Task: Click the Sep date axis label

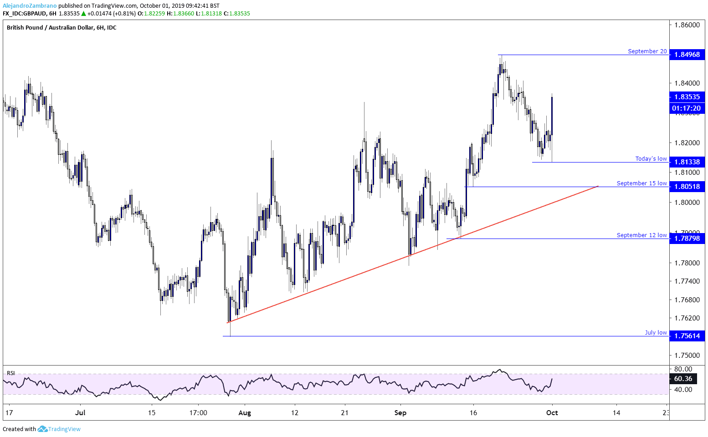Action: pos(400,413)
